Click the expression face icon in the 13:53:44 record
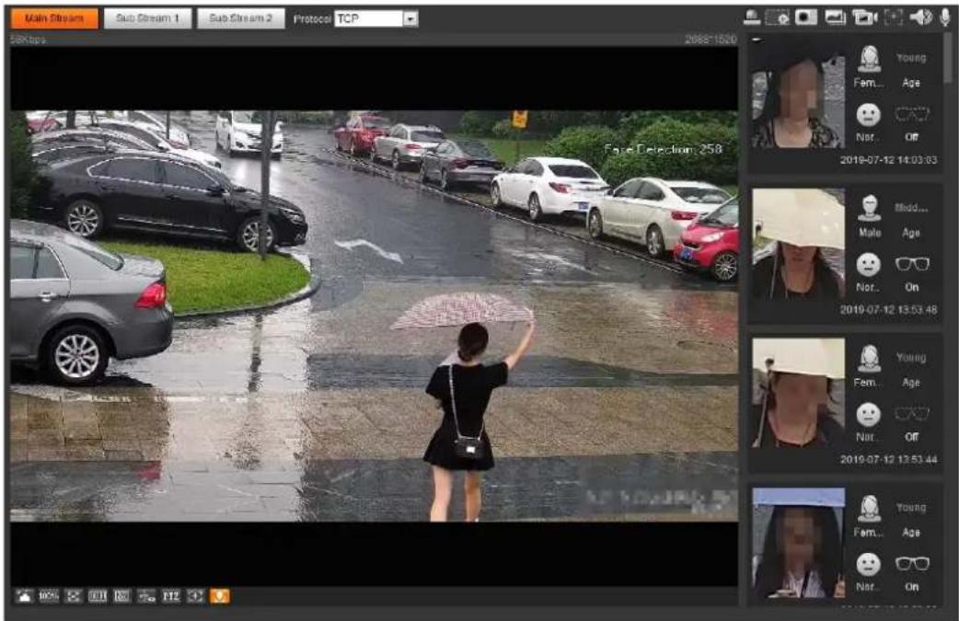This screenshot has height=621, width=959. [x=868, y=414]
